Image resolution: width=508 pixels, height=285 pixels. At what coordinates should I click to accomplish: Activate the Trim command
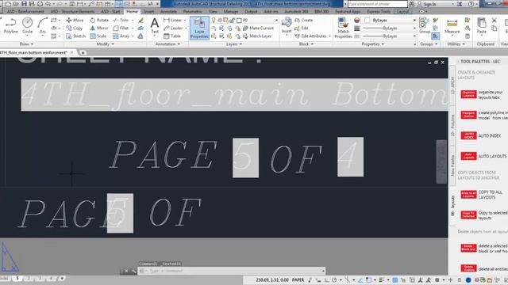pos(121,20)
